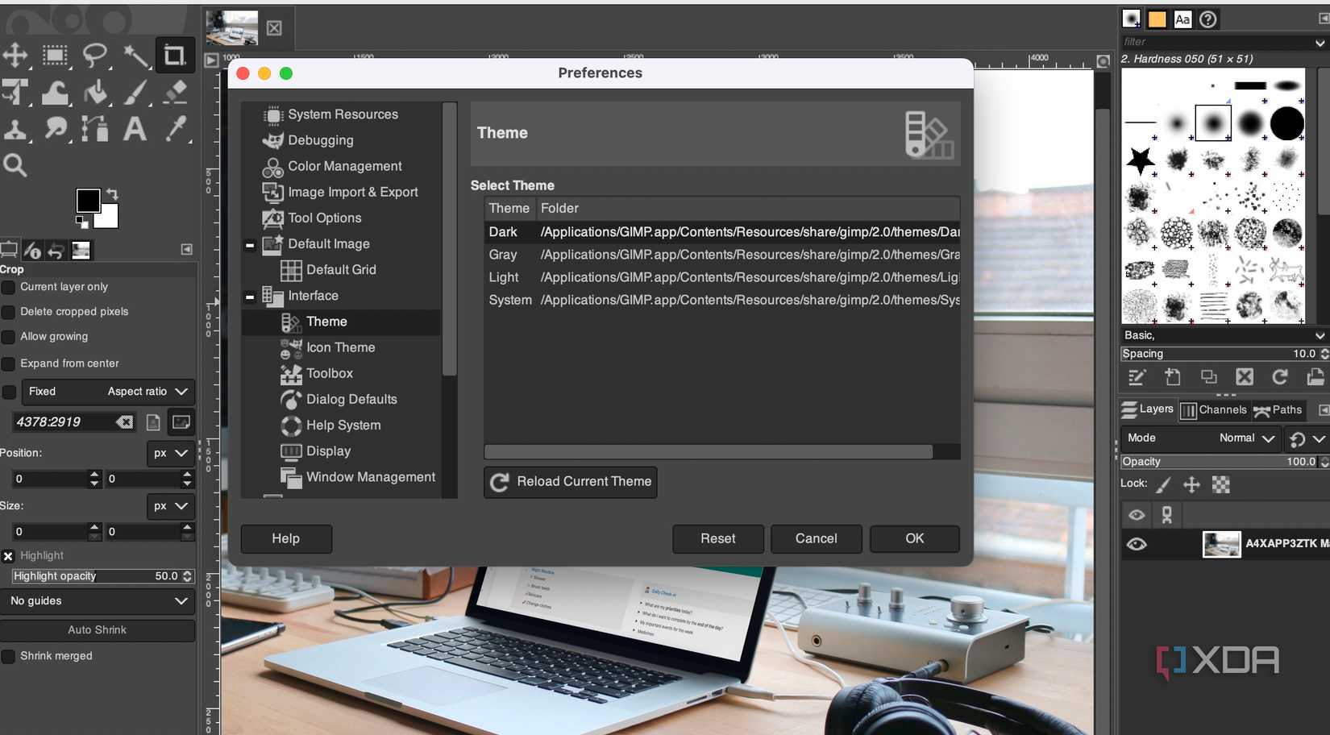
Task: Select the Light theme in the list
Action: coord(505,277)
